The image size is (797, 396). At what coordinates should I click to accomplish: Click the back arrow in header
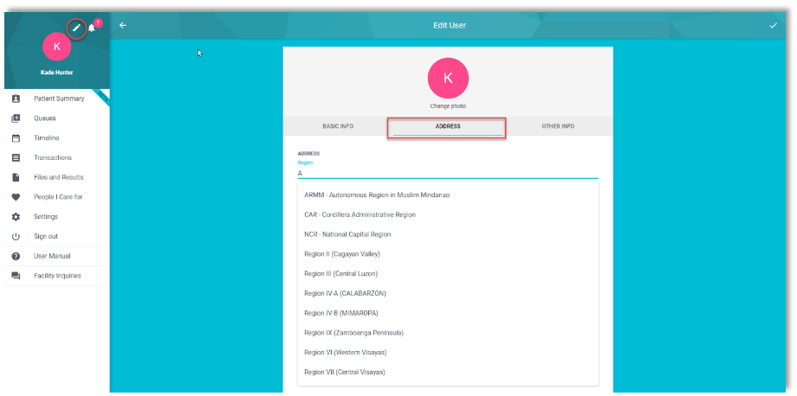click(x=123, y=25)
